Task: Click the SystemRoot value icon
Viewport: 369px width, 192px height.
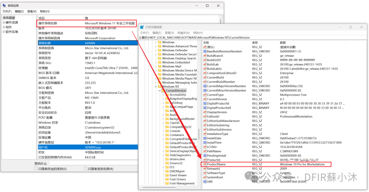Action: click(205, 177)
